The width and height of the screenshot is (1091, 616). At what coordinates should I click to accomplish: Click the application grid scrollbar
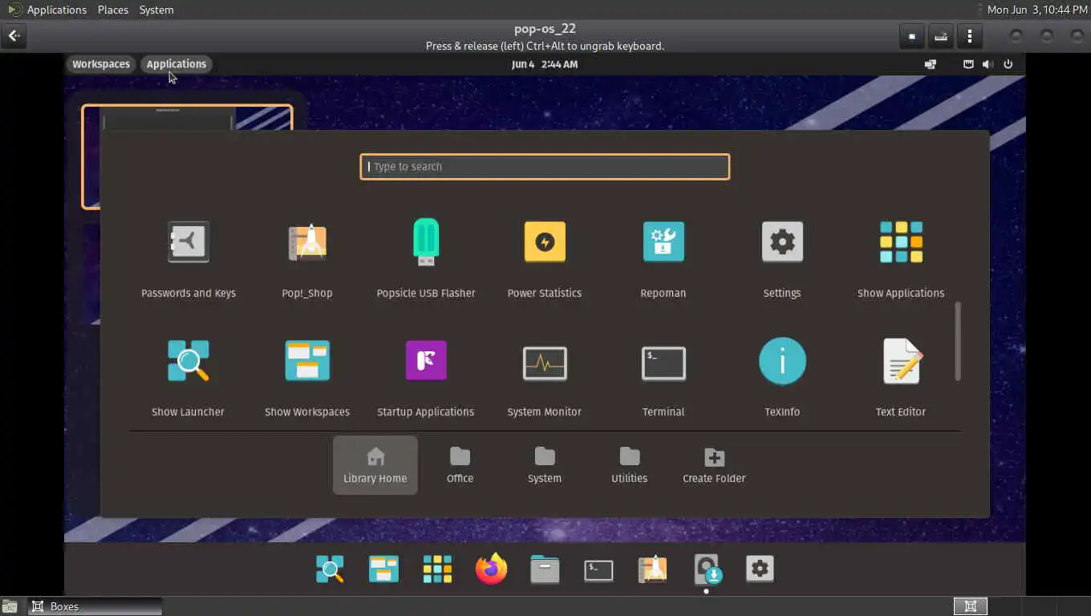(958, 341)
